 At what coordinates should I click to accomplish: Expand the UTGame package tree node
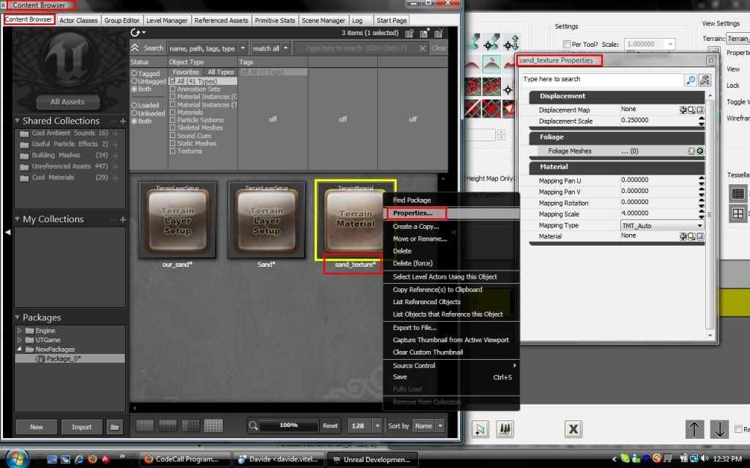20,340
